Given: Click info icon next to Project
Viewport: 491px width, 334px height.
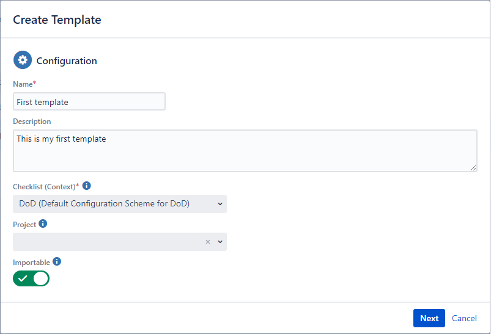Looking at the screenshot, I should click(43, 224).
